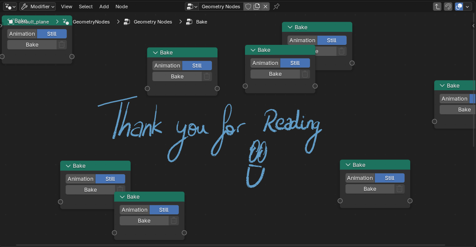476x247 pixels.
Task: Collapse the Bake node cut off at the right edge
Action: pyautogui.click(x=442, y=85)
